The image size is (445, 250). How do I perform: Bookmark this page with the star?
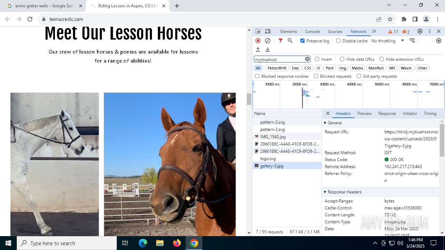click(390, 19)
